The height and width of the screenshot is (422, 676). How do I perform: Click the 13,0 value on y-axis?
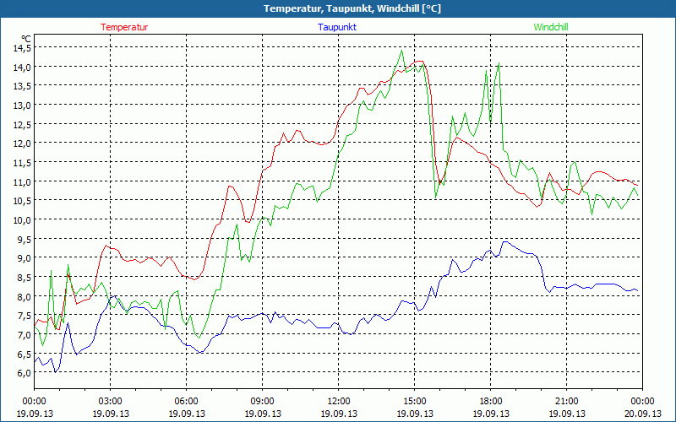pos(21,105)
